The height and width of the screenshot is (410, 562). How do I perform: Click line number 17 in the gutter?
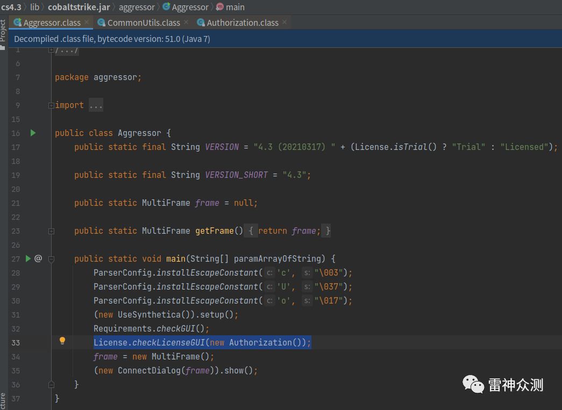(x=16, y=147)
